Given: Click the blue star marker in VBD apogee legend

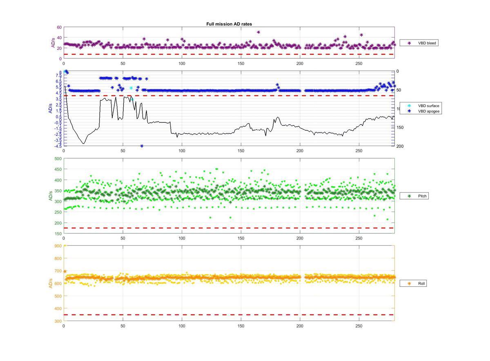Looking at the screenshot, I should click(409, 111).
